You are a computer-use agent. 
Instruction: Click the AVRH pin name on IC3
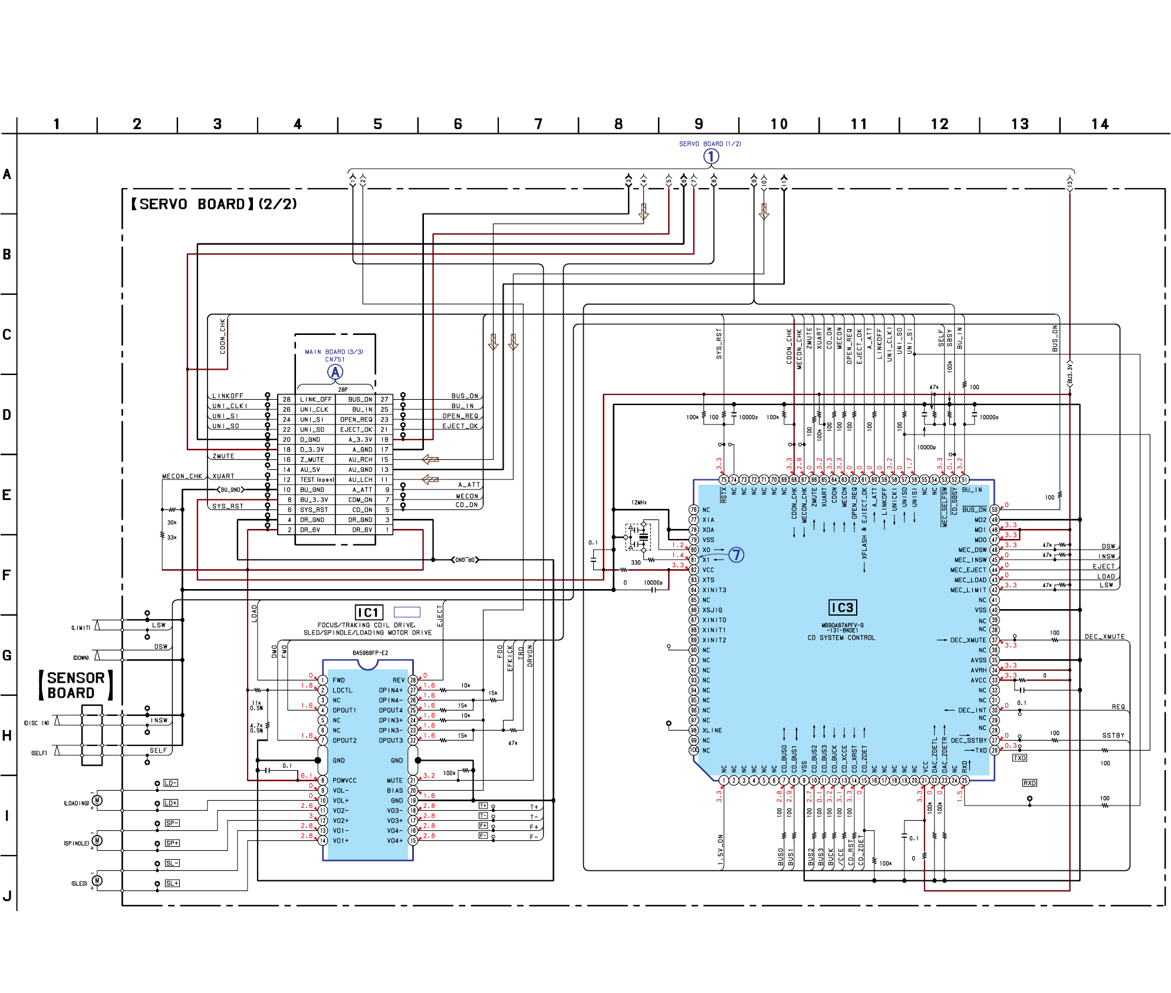979,670
